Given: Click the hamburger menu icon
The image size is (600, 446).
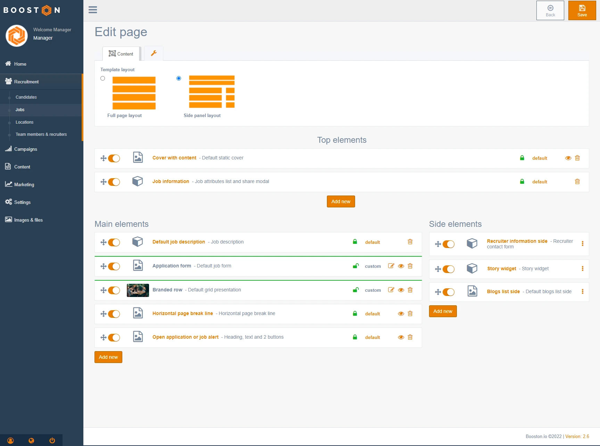Looking at the screenshot, I should [93, 10].
